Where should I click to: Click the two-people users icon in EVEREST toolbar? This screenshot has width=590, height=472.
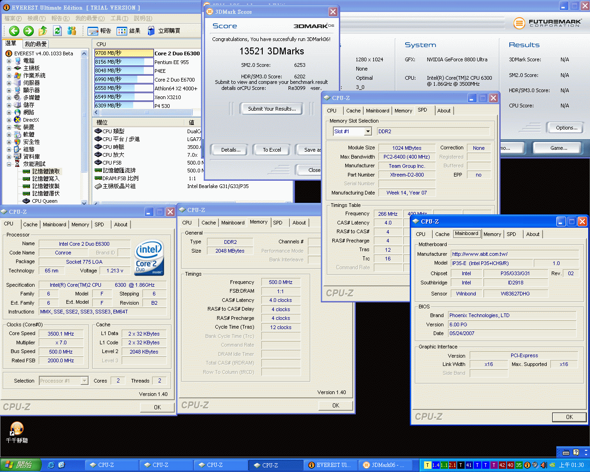click(x=71, y=31)
